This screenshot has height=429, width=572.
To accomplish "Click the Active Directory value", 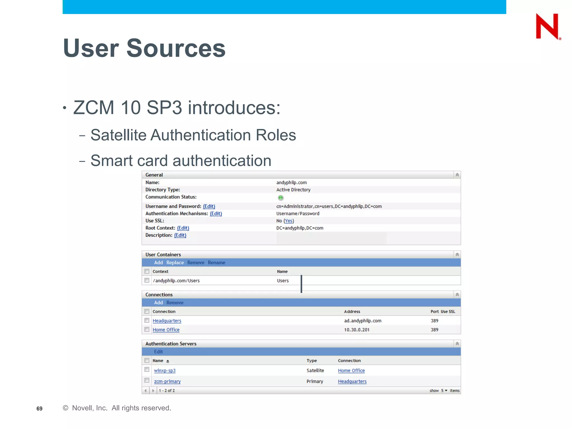I will (x=293, y=190).
